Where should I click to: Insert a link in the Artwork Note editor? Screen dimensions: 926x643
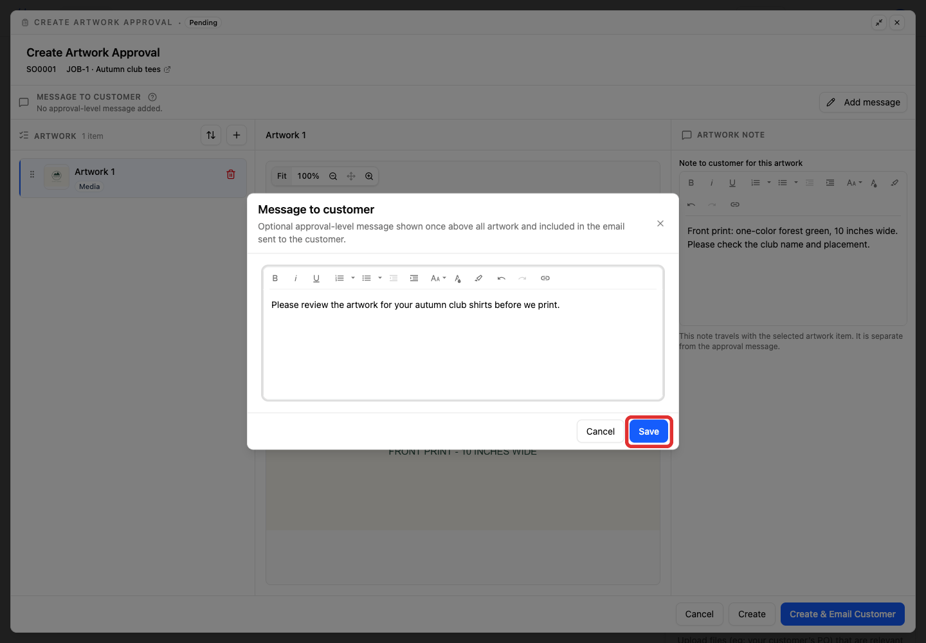(735, 204)
